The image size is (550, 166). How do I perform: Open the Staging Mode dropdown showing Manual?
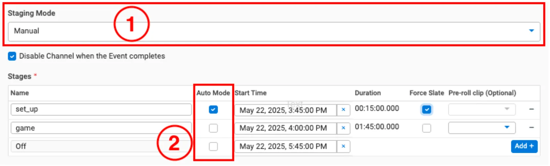[x=274, y=31]
